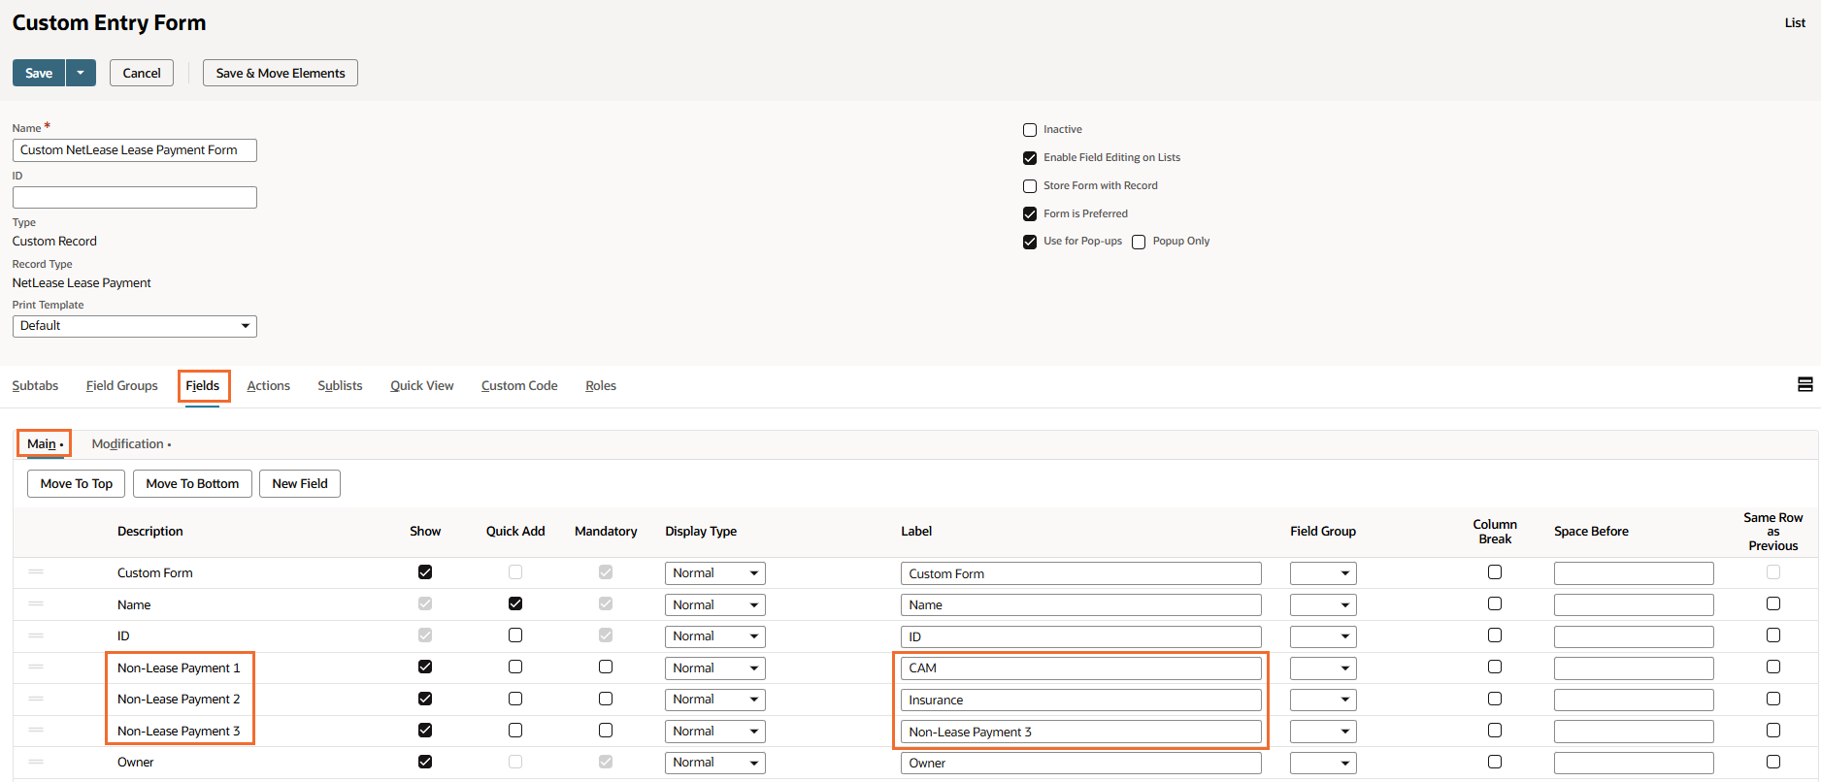
Task: Enable the Inactive checkbox
Action: click(1030, 130)
